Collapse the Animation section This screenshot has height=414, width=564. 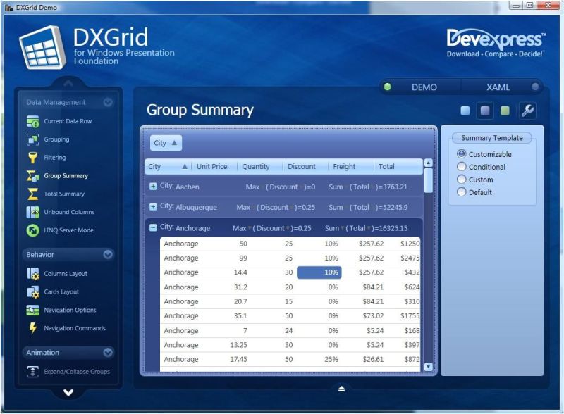[x=108, y=353]
